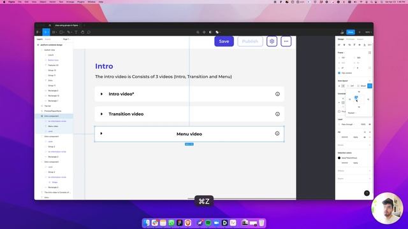Toggle independent corners icon
Viewport: 408px width, 229px height.
pos(370,68)
